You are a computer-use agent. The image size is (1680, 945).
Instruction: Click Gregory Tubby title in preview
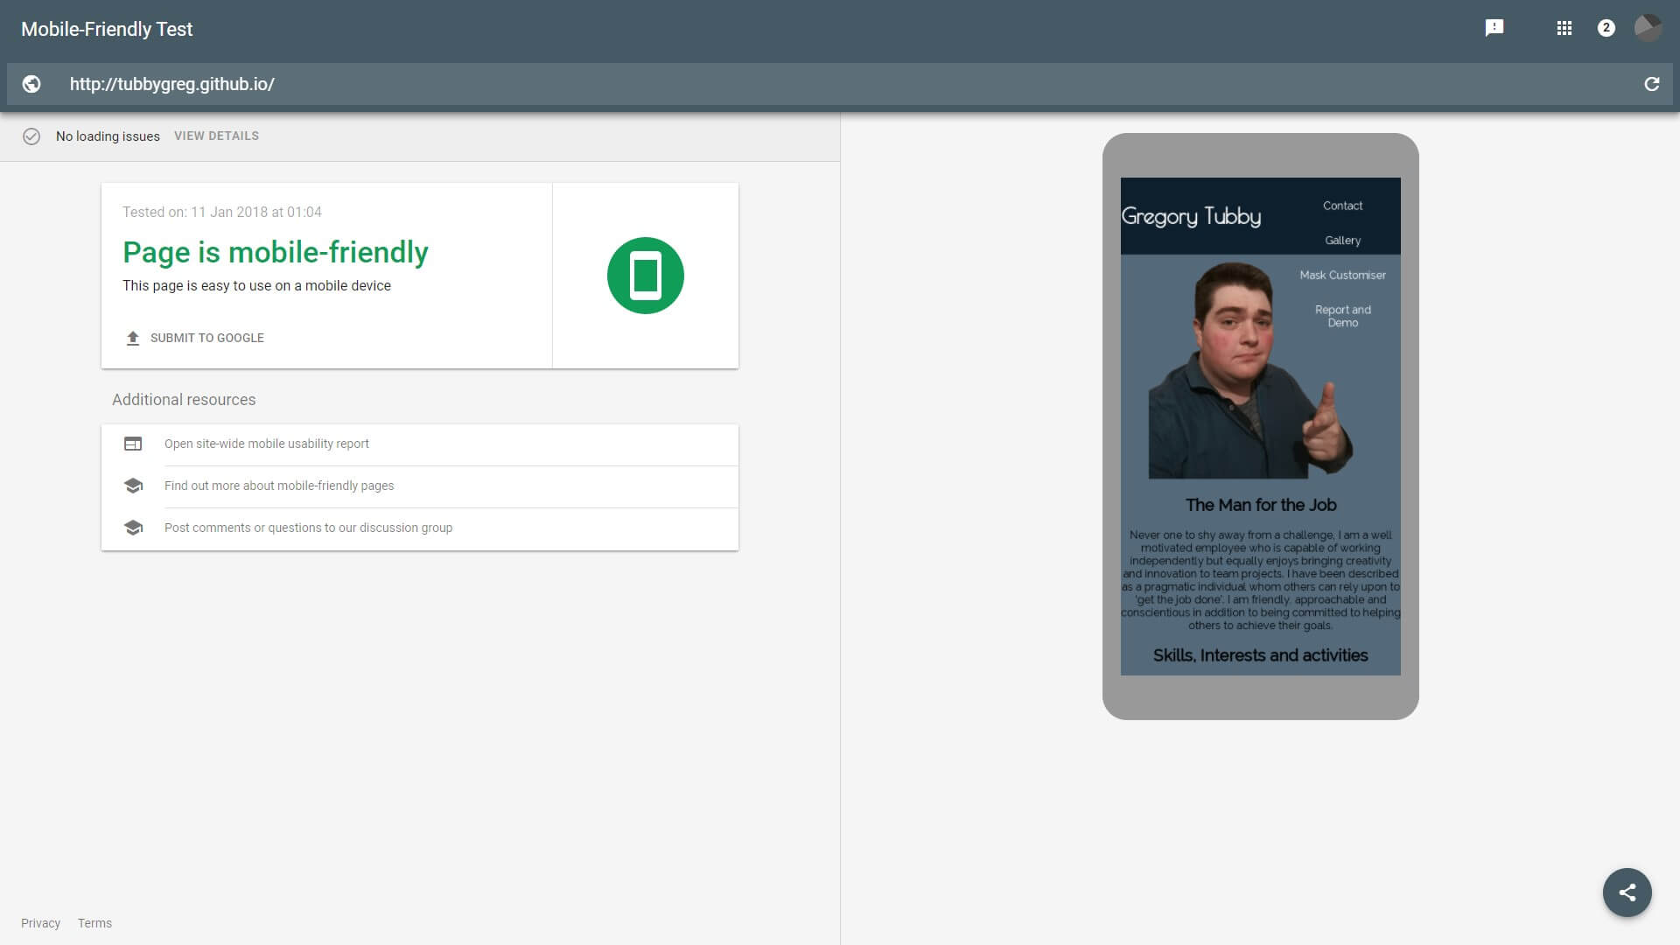tap(1191, 216)
